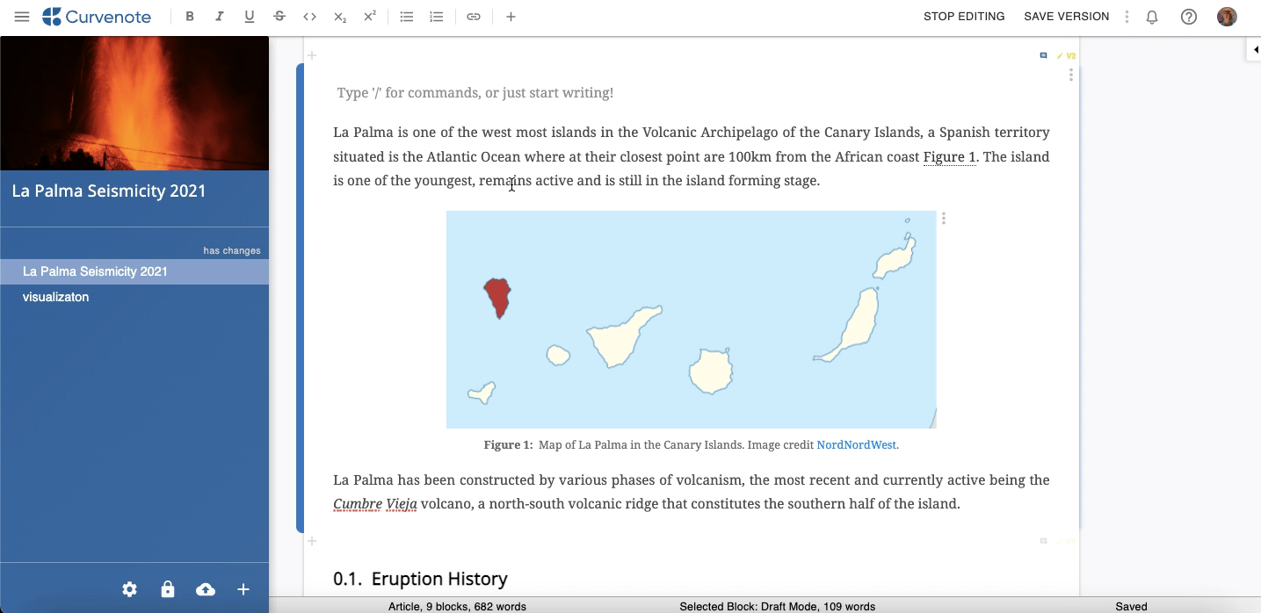
Task: Click the NordNordWest credit link
Action: (x=856, y=444)
